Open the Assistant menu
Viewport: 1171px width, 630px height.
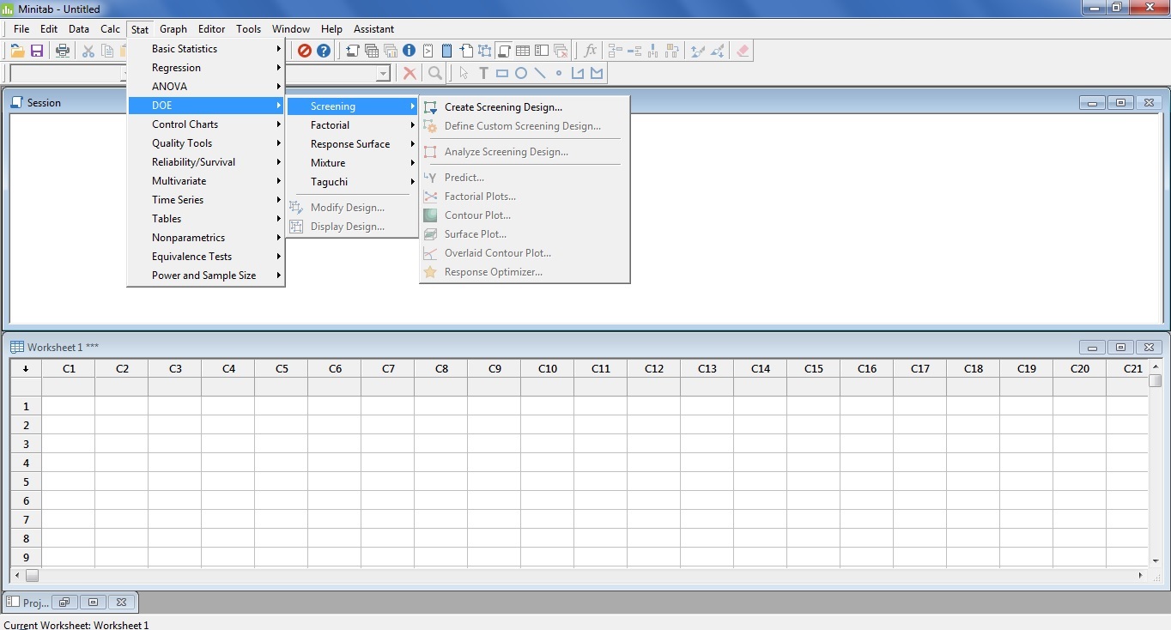coord(373,28)
